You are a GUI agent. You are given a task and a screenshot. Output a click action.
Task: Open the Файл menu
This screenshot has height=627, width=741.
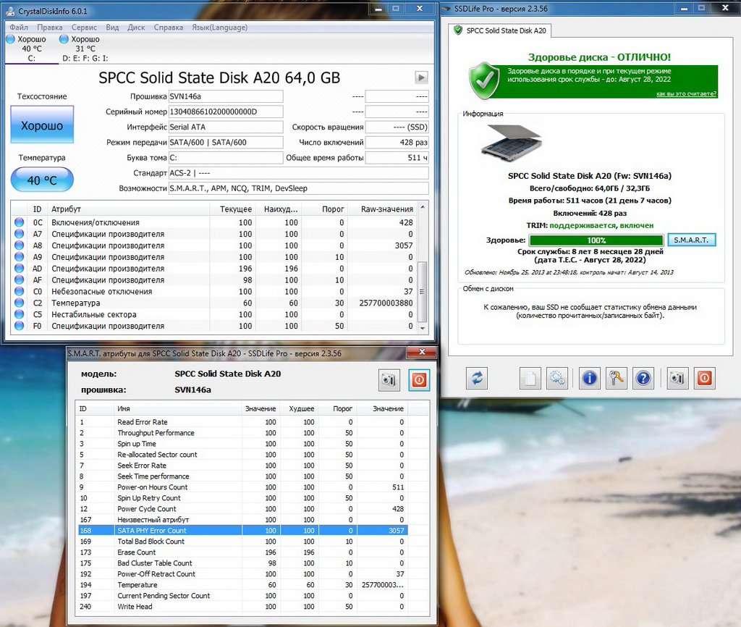pyautogui.click(x=19, y=28)
